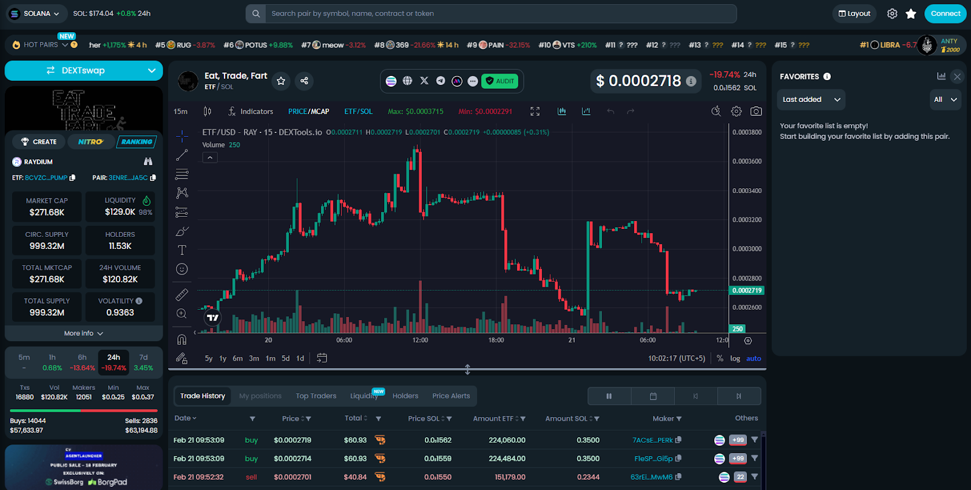Open hot pair #9 PAIN

click(498, 45)
